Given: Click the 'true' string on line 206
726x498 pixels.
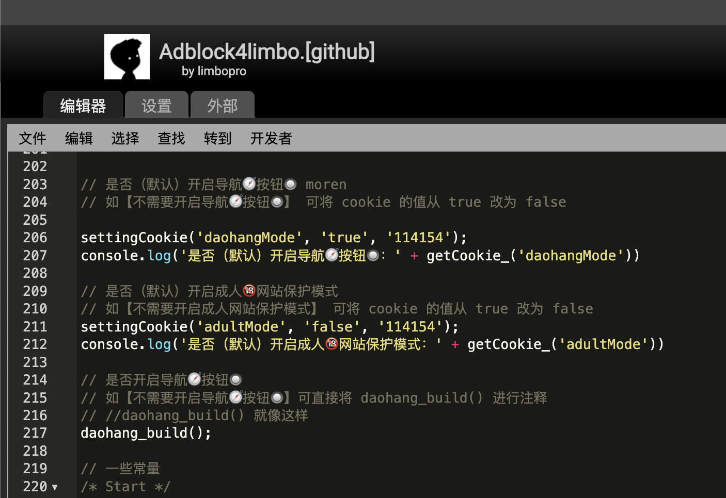Looking at the screenshot, I should point(344,238).
